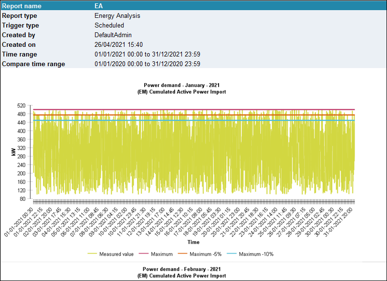Click the 'Power demand - February - 2021' title

coord(182,269)
